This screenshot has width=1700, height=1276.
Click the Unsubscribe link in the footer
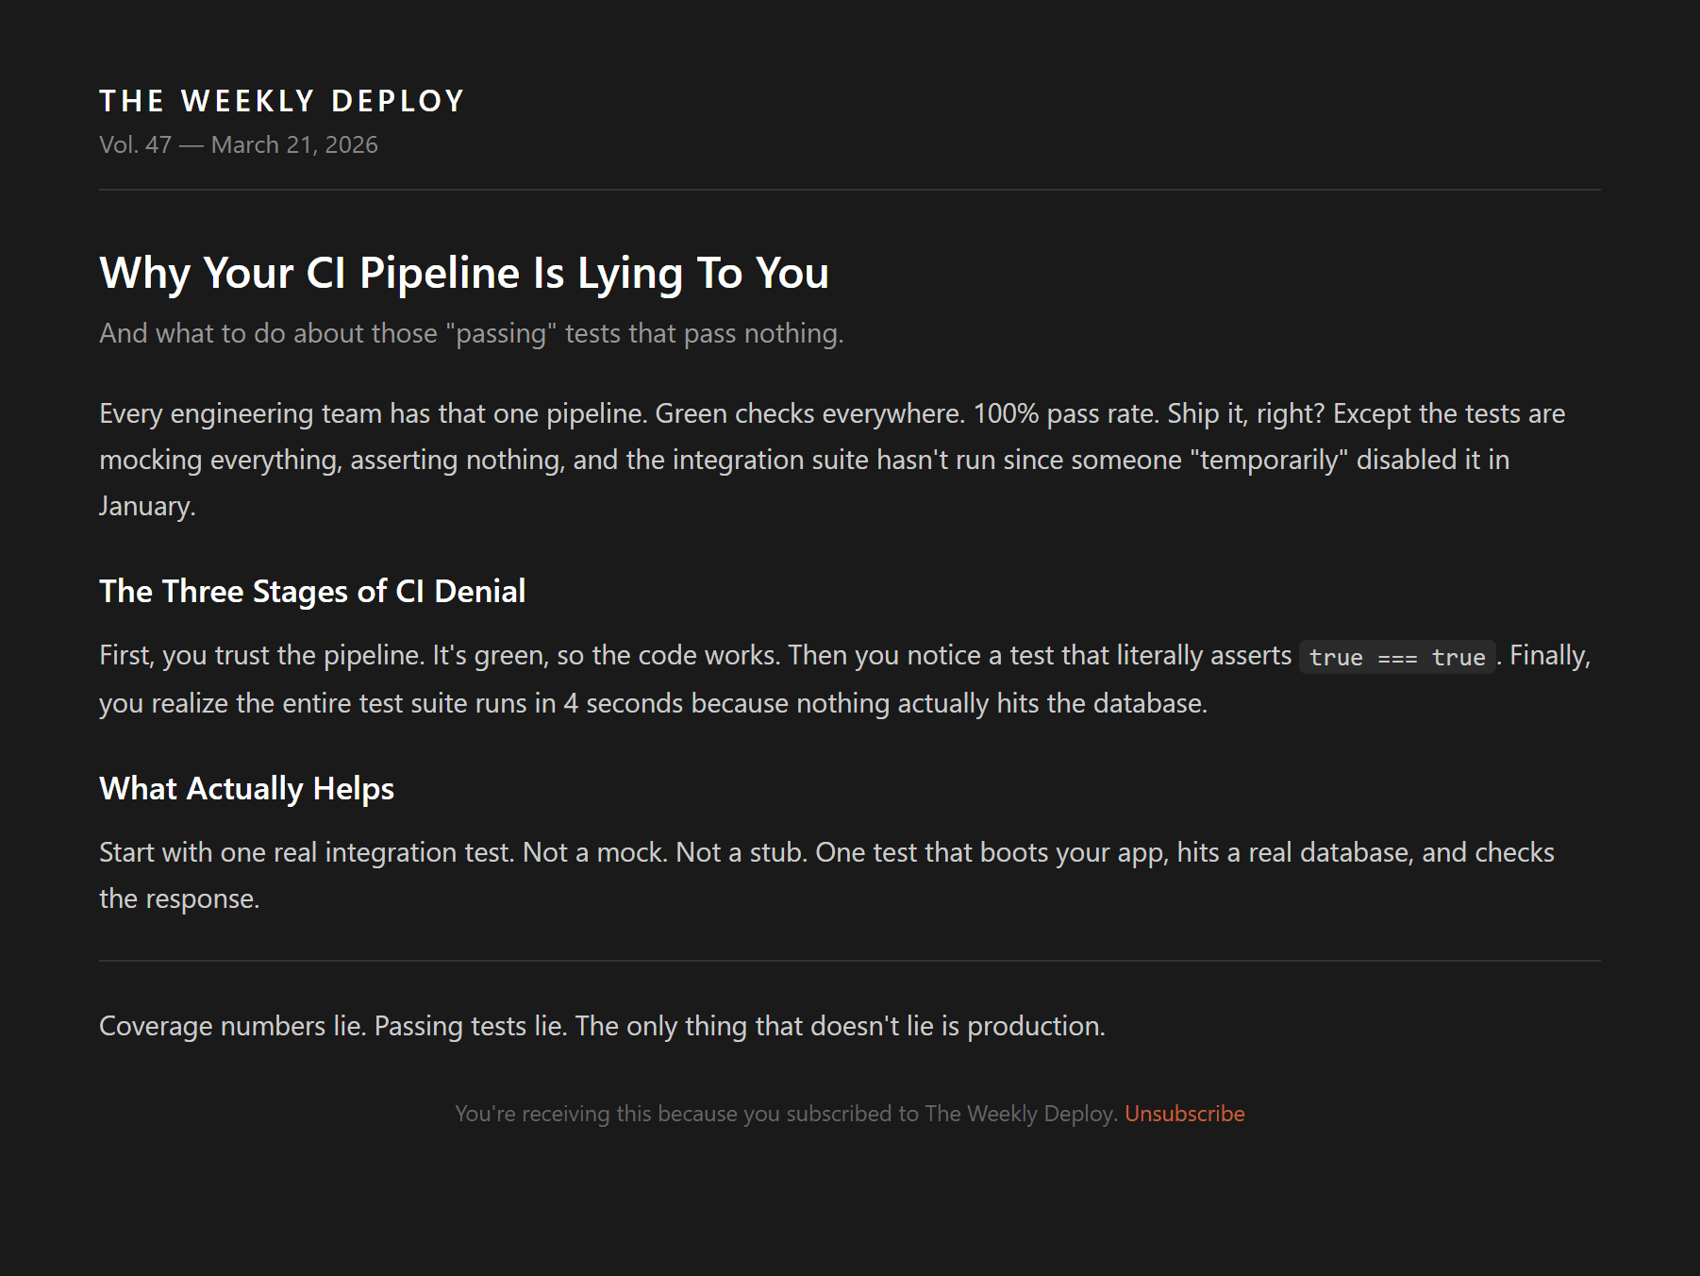pyautogui.click(x=1184, y=1114)
